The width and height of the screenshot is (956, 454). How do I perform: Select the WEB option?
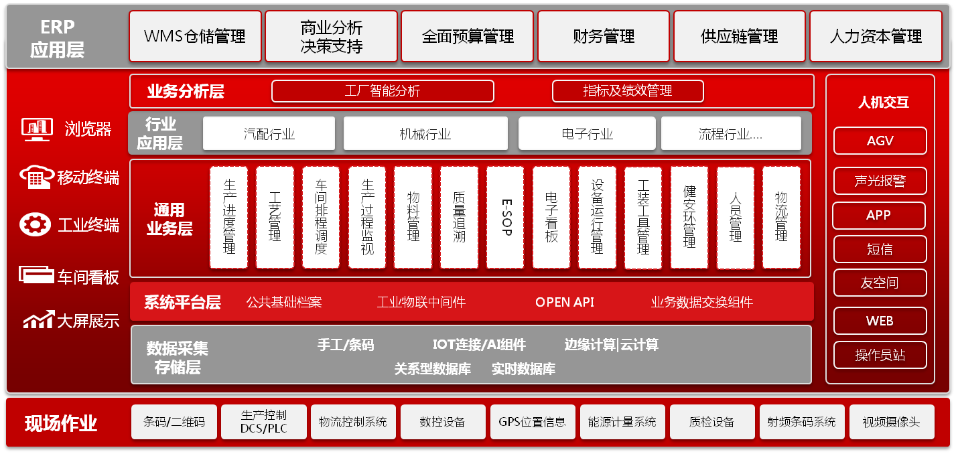pyautogui.click(x=880, y=321)
